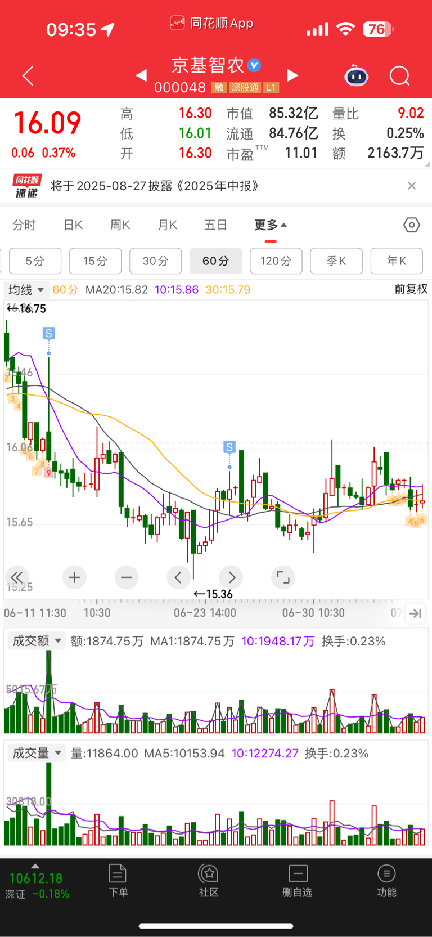Open 社区 community page
Image resolution: width=432 pixels, height=937 pixels.
click(209, 881)
